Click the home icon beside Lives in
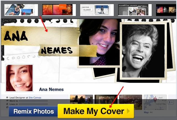The height and width of the screenshot is (120, 177). tap(7, 104)
